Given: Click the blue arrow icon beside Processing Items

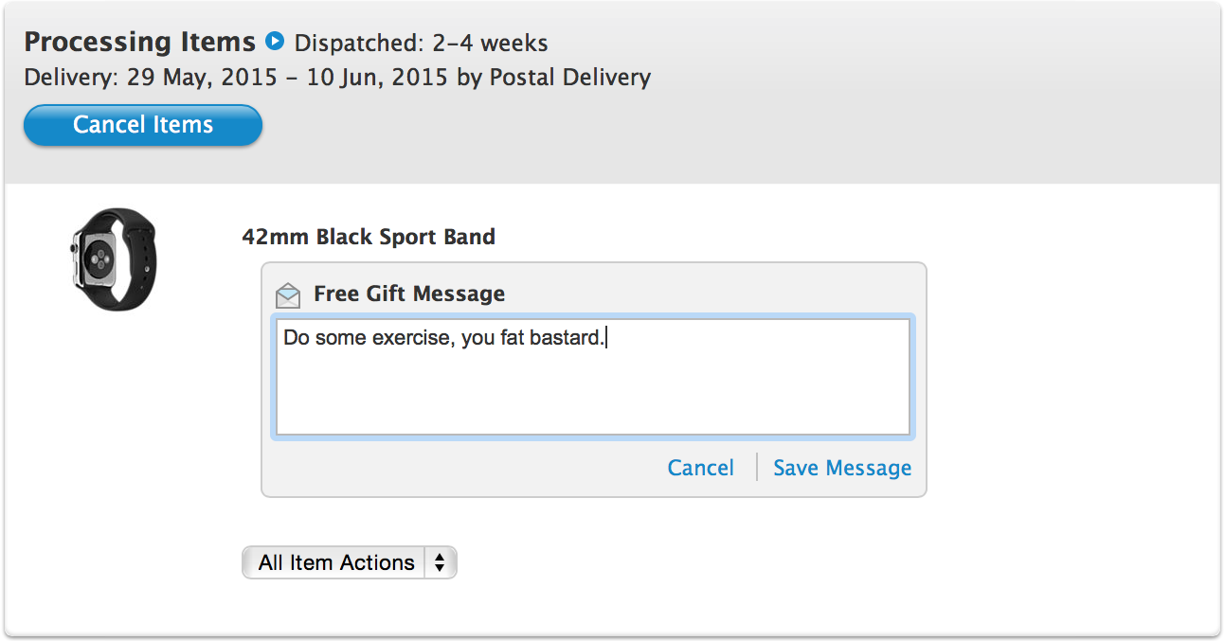Looking at the screenshot, I should pyautogui.click(x=275, y=42).
